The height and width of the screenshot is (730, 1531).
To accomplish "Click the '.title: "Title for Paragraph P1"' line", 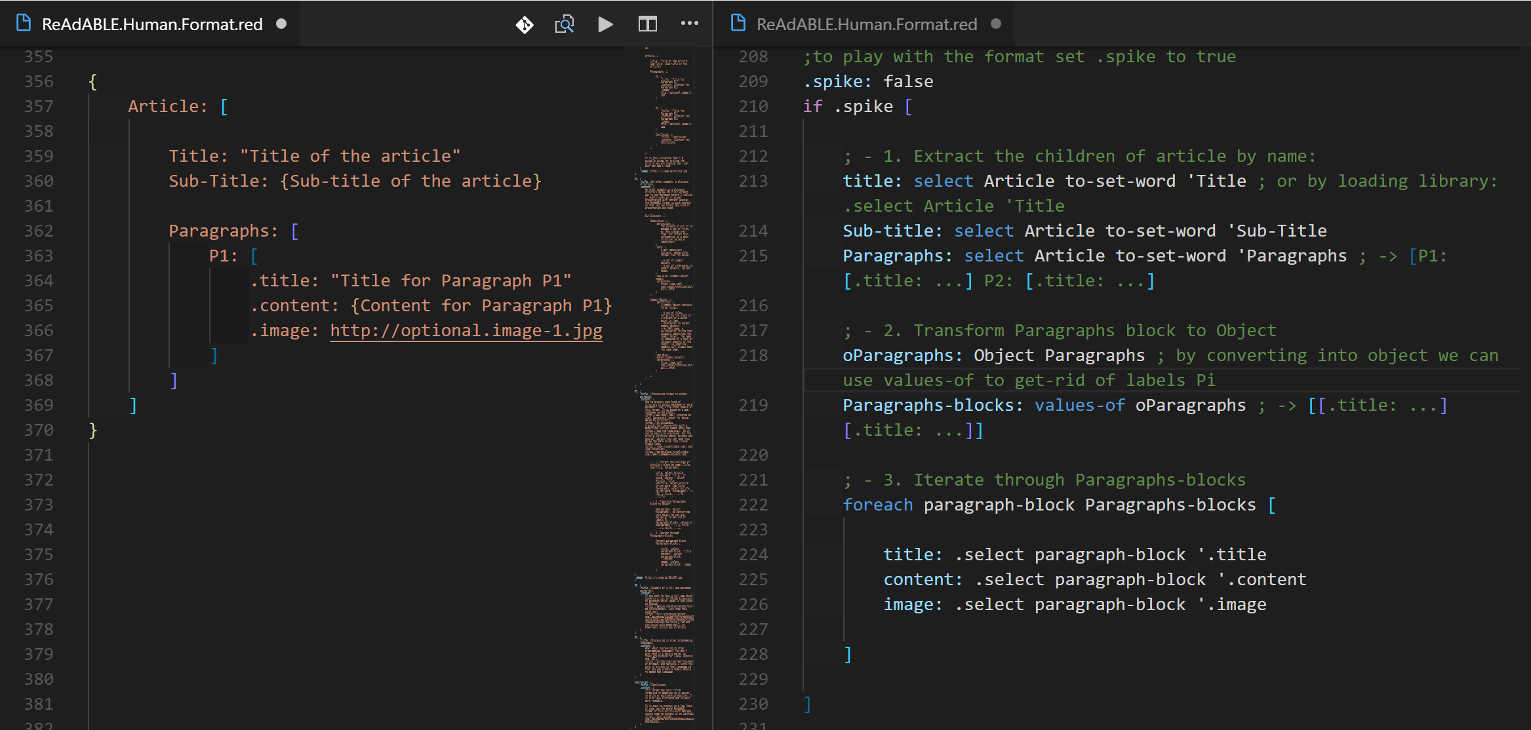I will [x=411, y=280].
